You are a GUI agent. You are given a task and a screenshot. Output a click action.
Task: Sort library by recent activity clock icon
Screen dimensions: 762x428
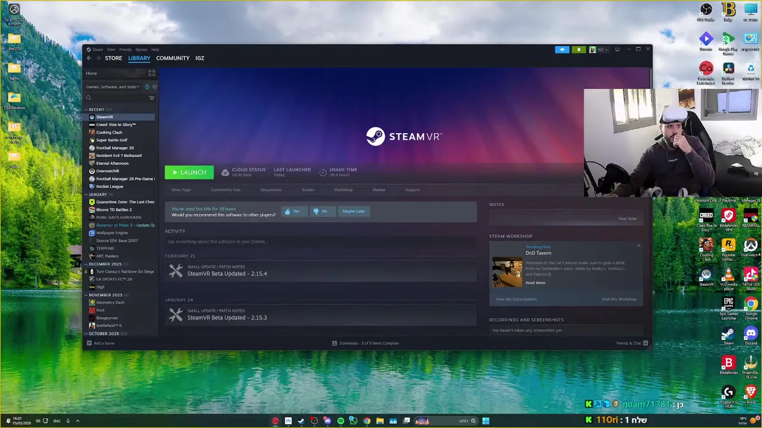pos(147,87)
